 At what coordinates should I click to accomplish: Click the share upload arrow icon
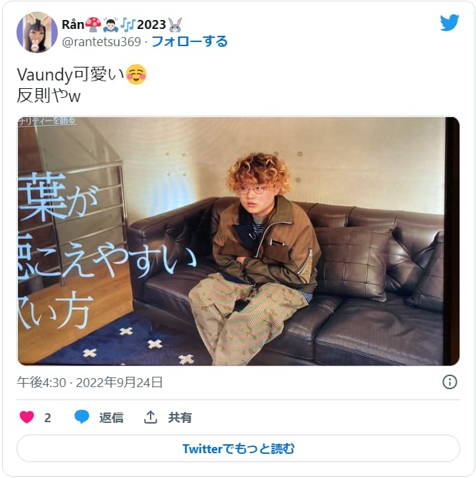click(151, 417)
